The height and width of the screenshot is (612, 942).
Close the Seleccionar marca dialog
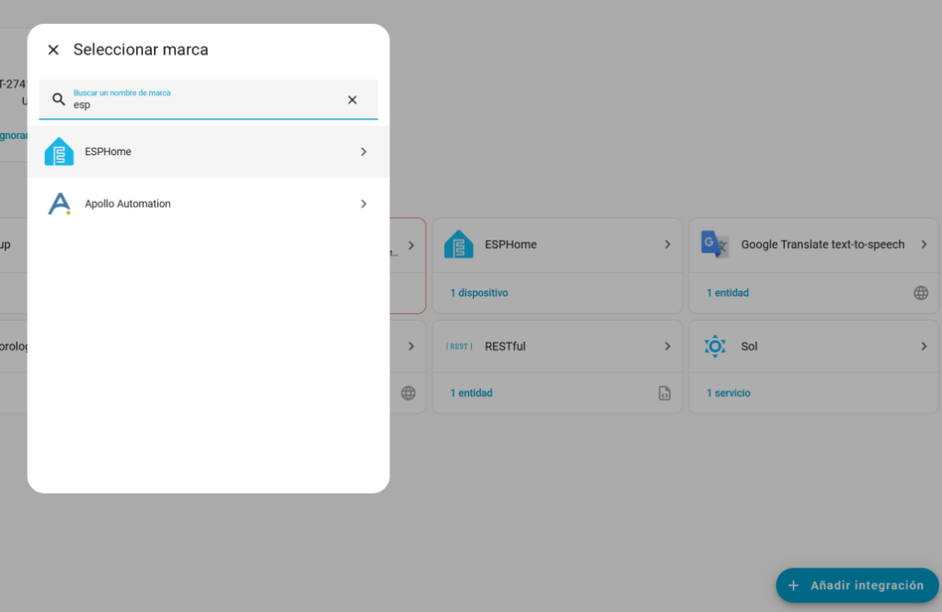pyautogui.click(x=53, y=50)
